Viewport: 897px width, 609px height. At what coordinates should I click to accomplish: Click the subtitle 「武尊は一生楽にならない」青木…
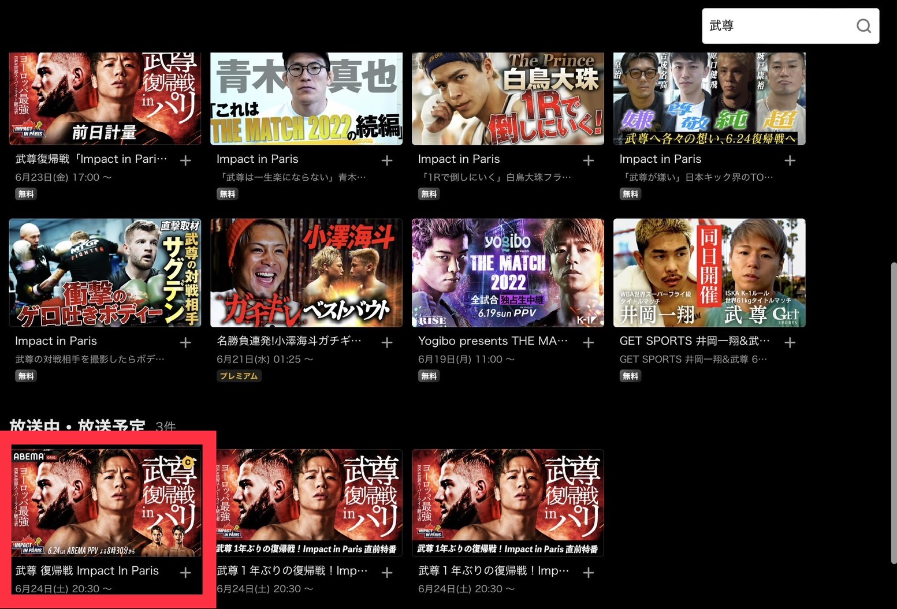[x=291, y=177]
